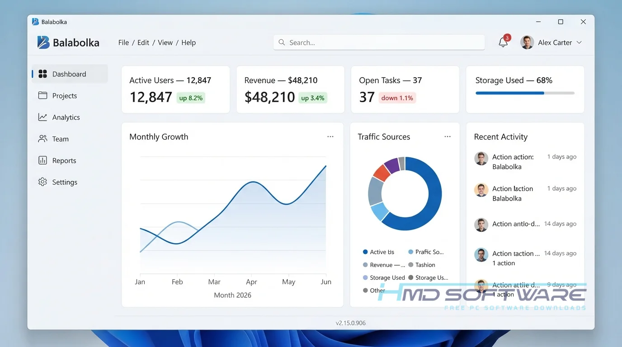Toggle the 'Tashion' legend entry
This screenshot has height=347, width=622.
click(x=422, y=265)
